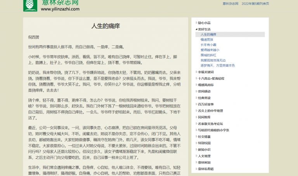Image resolution: width=298 pixels, height=176 pixels.
Task: Click the author name 倪西赟
Action: click(34, 37)
